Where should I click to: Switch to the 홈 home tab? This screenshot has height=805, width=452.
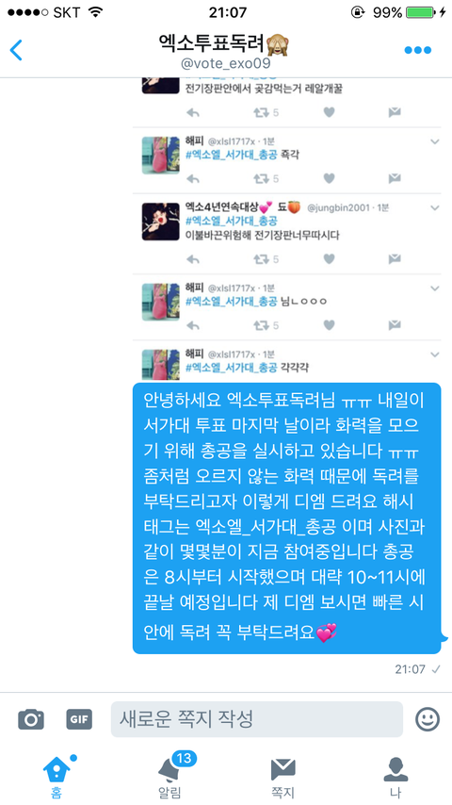coord(56,775)
